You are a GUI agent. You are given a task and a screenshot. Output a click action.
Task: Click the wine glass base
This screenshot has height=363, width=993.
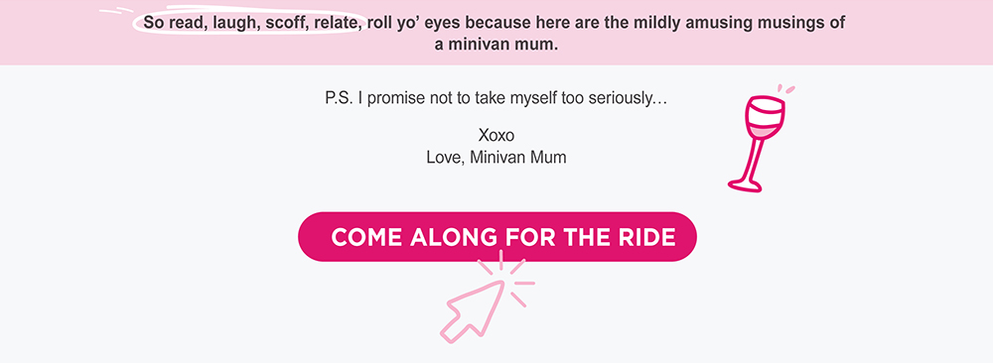coord(746,185)
